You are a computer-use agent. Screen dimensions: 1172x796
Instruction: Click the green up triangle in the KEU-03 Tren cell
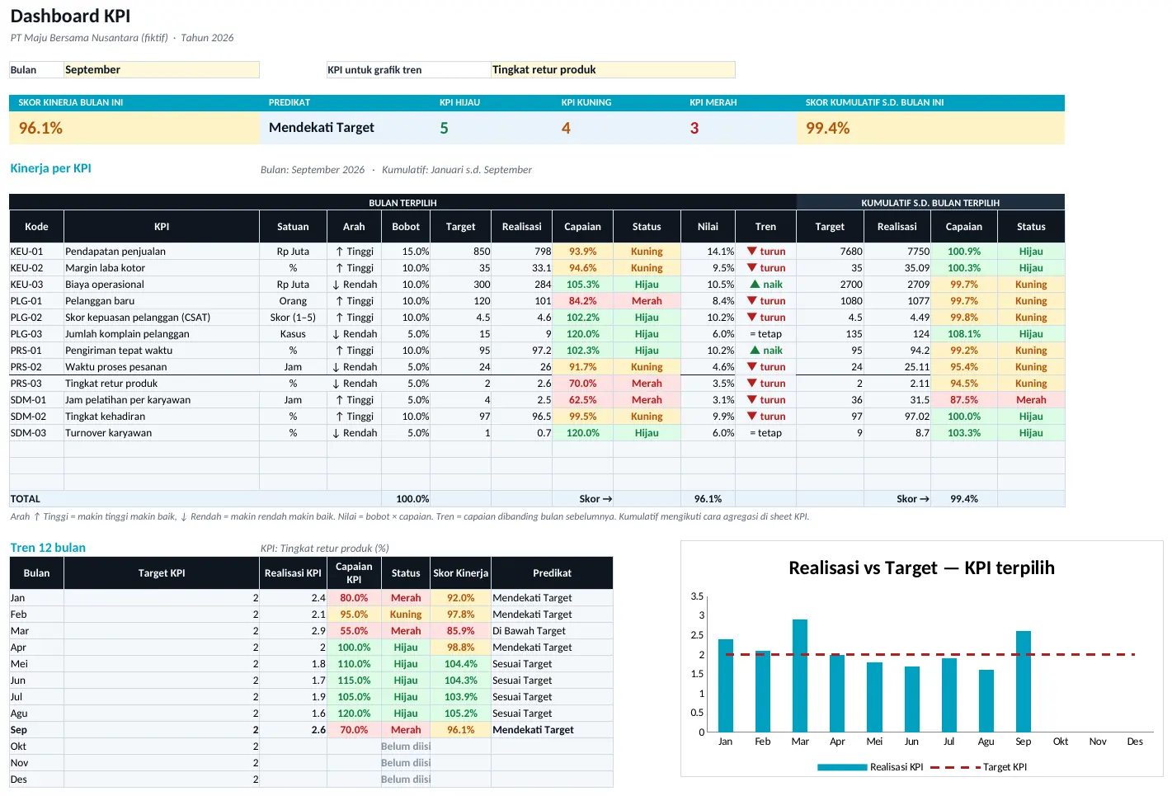click(755, 284)
